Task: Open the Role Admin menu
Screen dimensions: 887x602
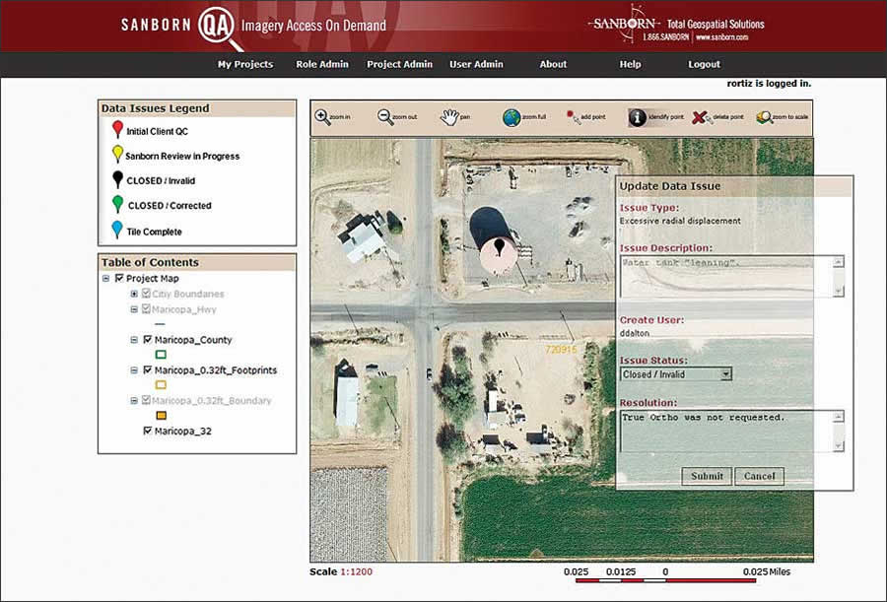Action: tap(322, 64)
